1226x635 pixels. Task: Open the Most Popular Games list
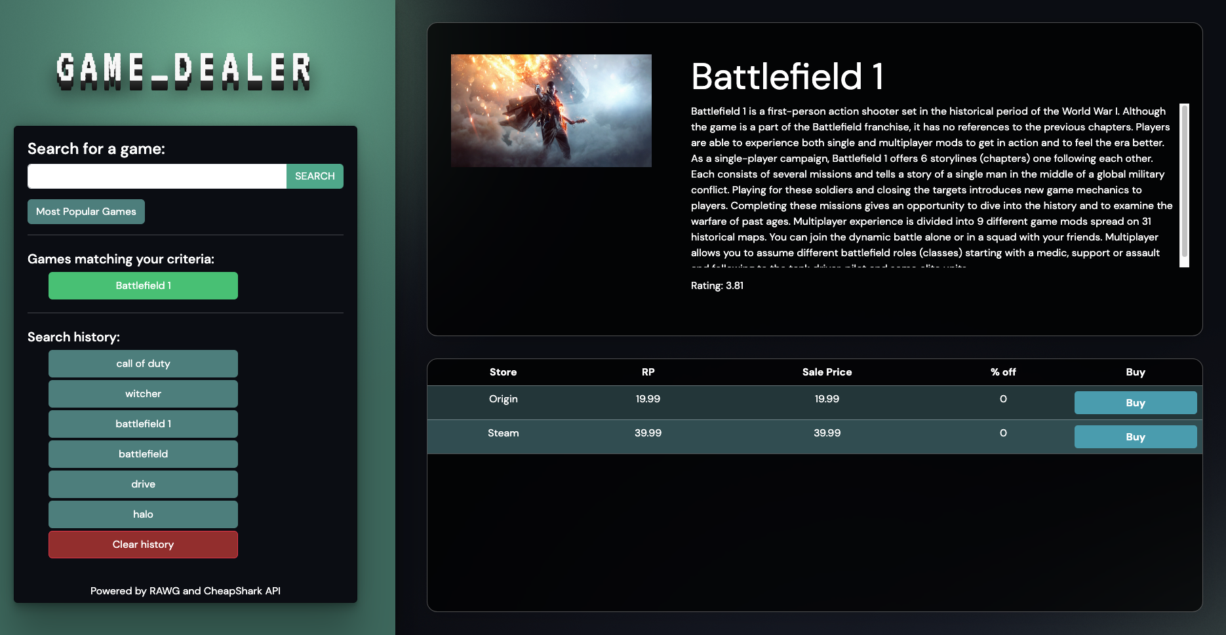click(x=86, y=212)
